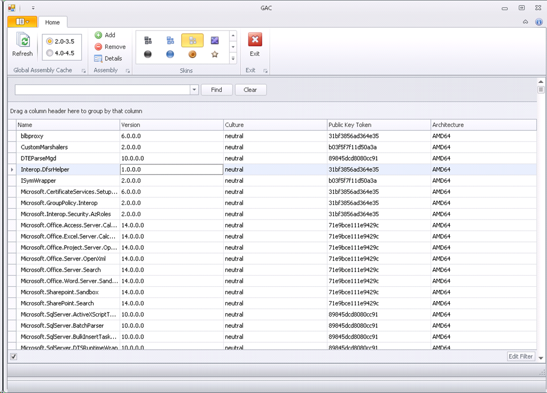Open the orange application menu button
The width and height of the screenshot is (547, 393).
click(22, 21)
